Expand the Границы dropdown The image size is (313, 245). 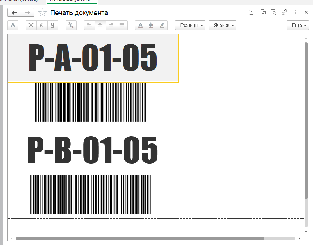click(x=190, y=25)
